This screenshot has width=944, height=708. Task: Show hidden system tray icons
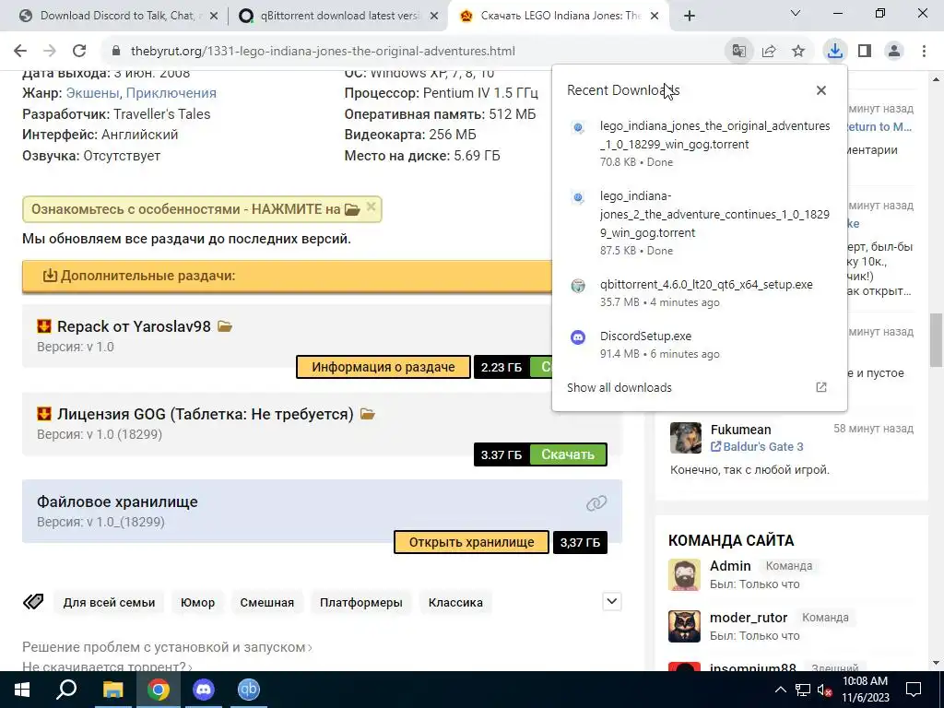(x=780, y=690)
